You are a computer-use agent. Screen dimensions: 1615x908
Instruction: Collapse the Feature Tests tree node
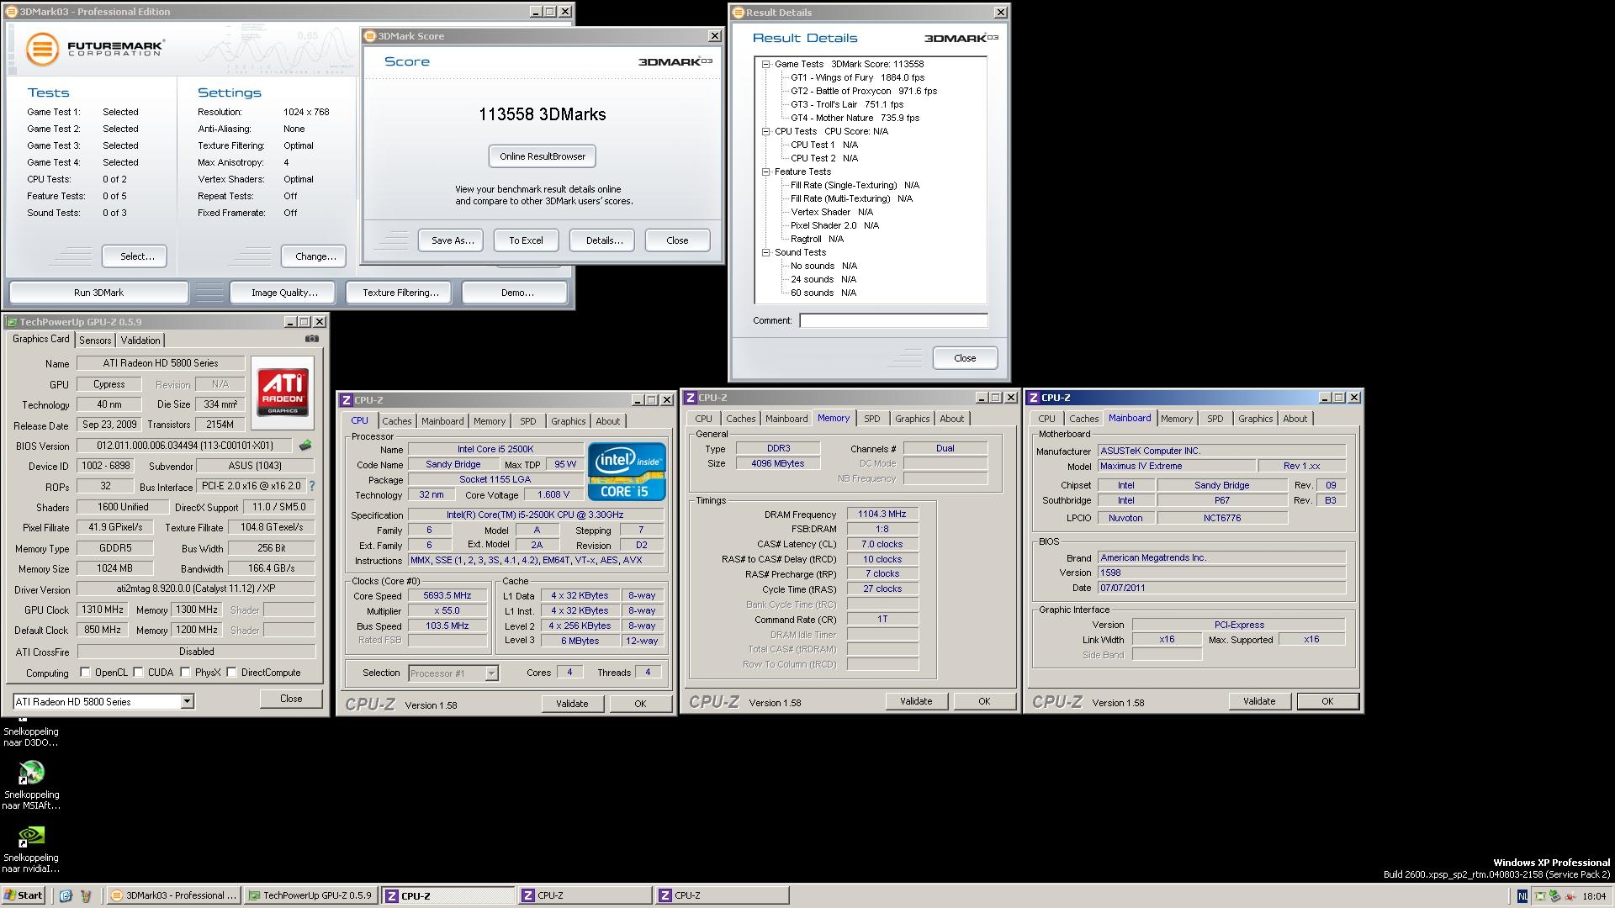coord(766,172)
